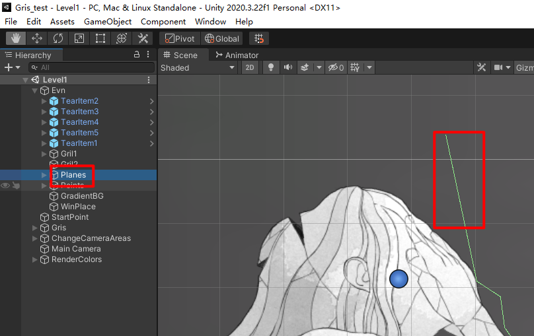
Task: Open TearItem2 prefab arrow
Action: click(x=151, y=101)
